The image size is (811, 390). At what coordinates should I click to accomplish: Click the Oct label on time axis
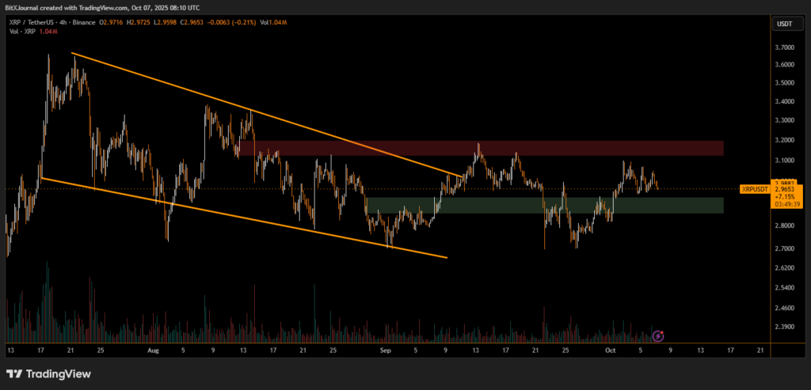[x=610, y=349]
